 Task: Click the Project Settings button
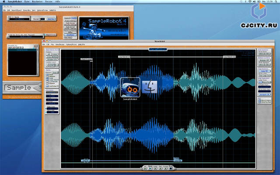click(x=70, y=21)
